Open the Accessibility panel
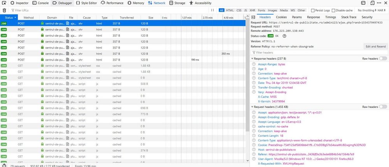 200,3
